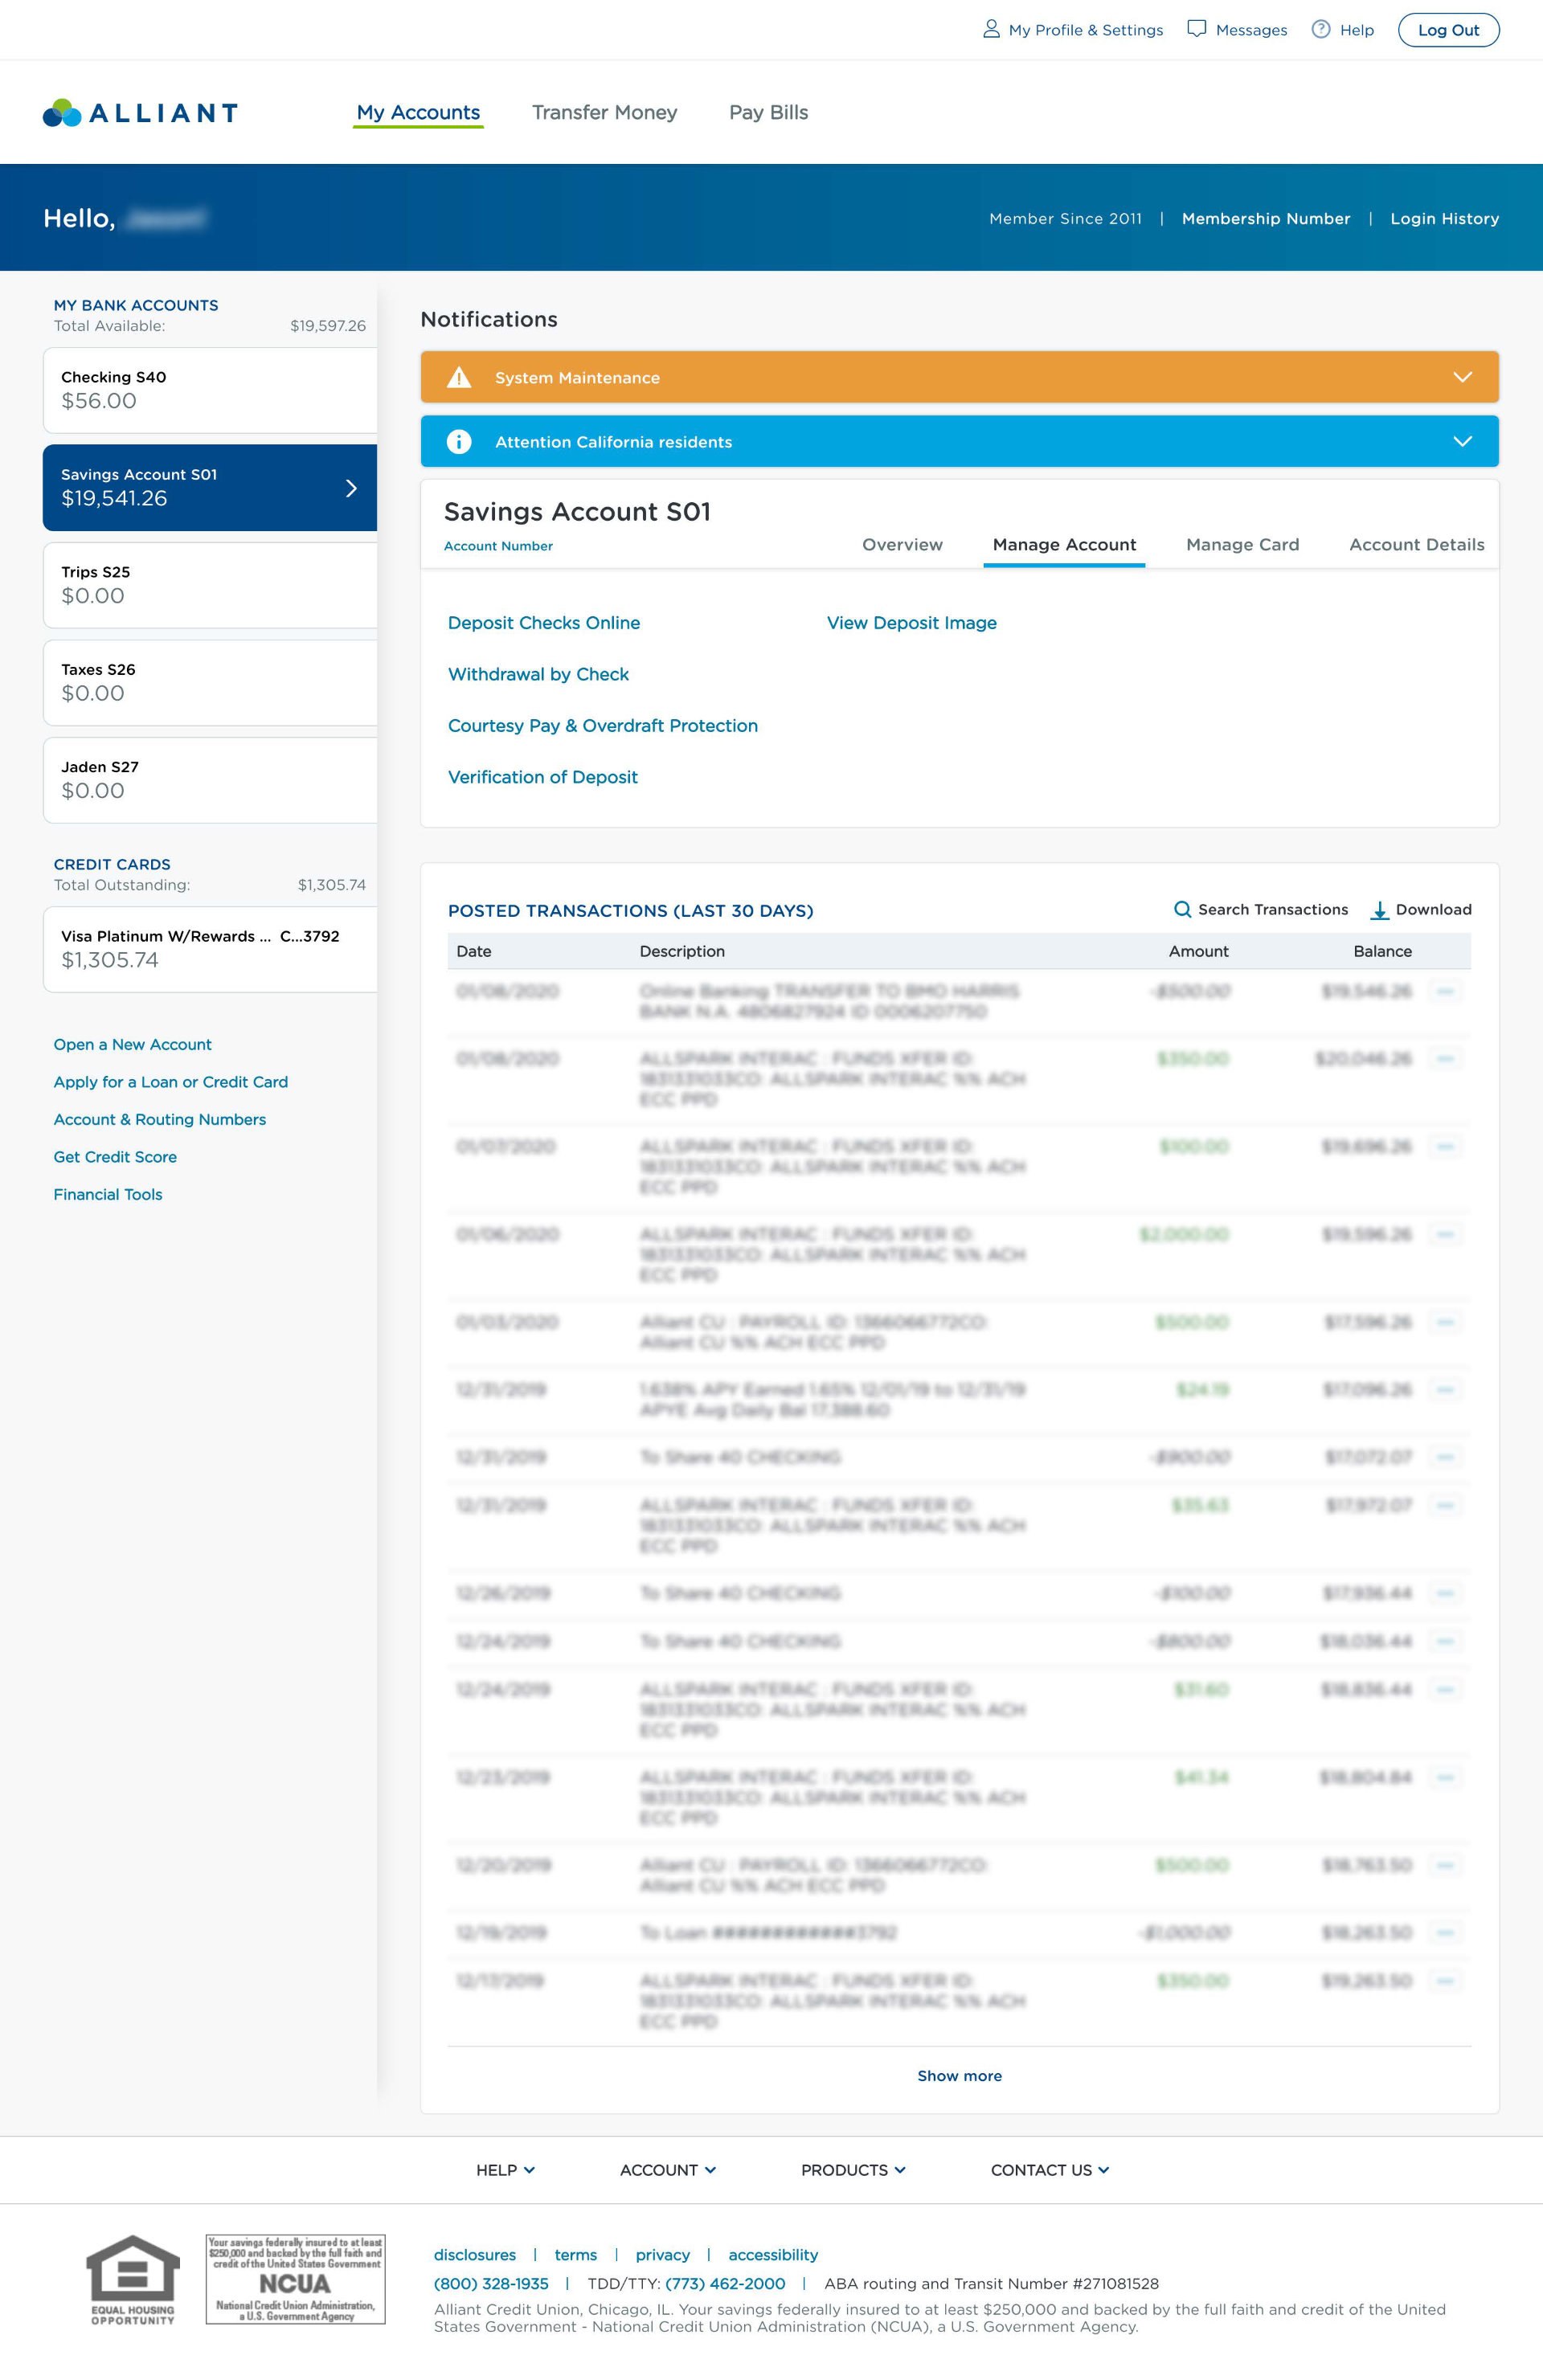Click the profile person icon

[990, 29]
